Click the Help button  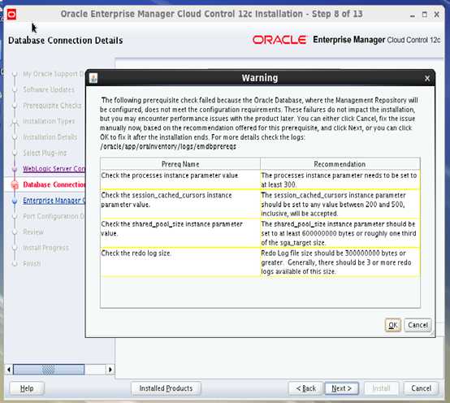click(27, 388)
